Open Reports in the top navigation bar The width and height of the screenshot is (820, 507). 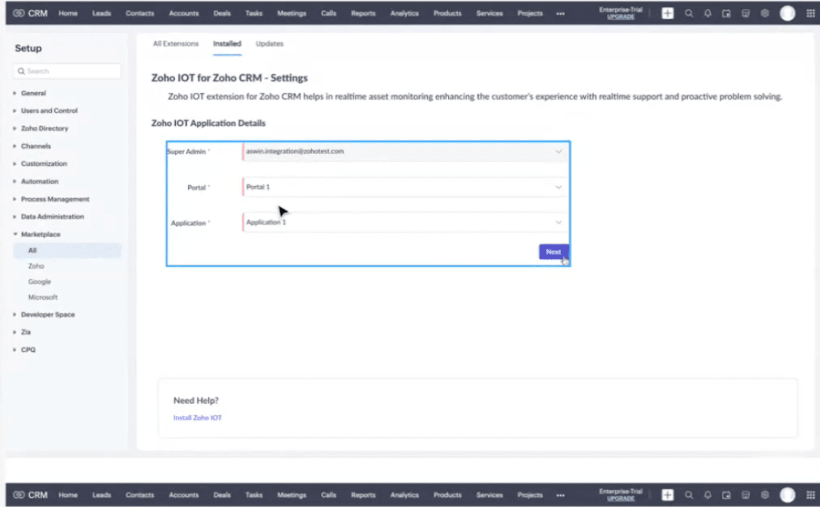[363, 13]
